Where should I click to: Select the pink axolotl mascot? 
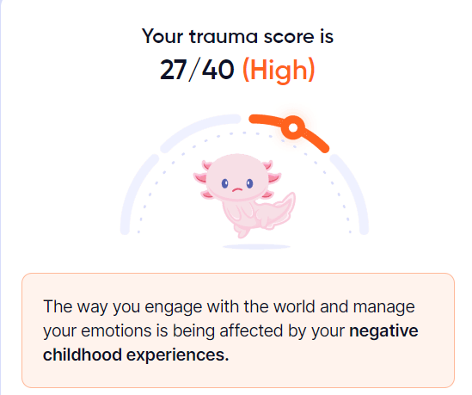(x=244, y=196)
